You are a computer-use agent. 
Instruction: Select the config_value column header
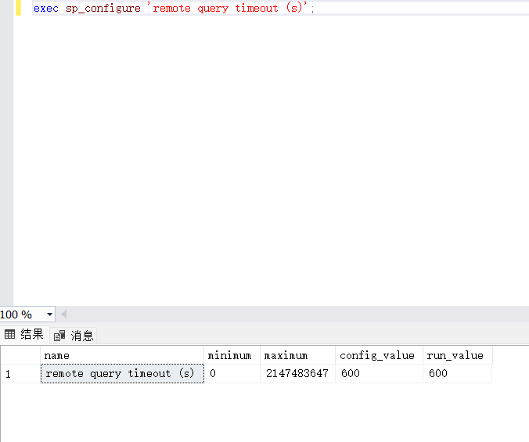tap(380, 355)
